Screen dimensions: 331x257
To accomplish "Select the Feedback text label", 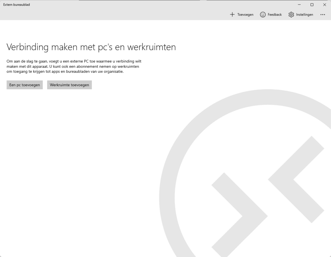I will (x=275, y=15).
